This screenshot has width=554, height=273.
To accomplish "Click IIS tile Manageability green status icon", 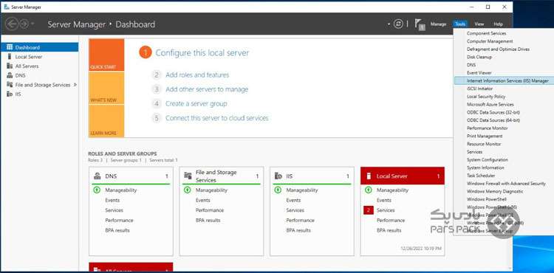I will [278, 190].
